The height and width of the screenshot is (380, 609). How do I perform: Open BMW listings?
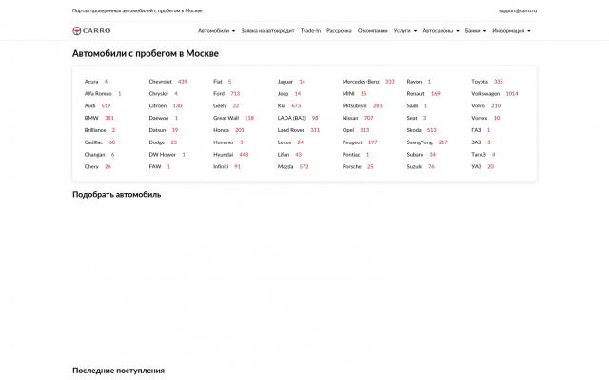[91, 118]
